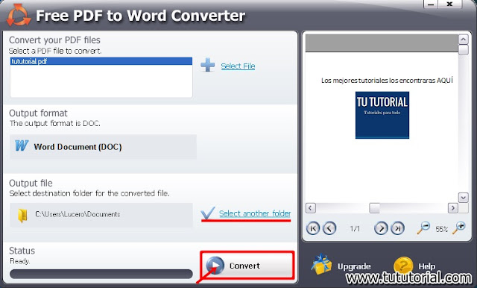The width and height of the screenshot is (477, 288).
Task: Minimize the converter window
Action: [431, 4]
